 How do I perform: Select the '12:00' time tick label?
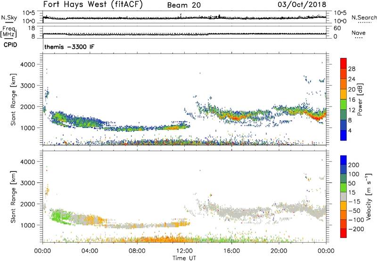184,251
